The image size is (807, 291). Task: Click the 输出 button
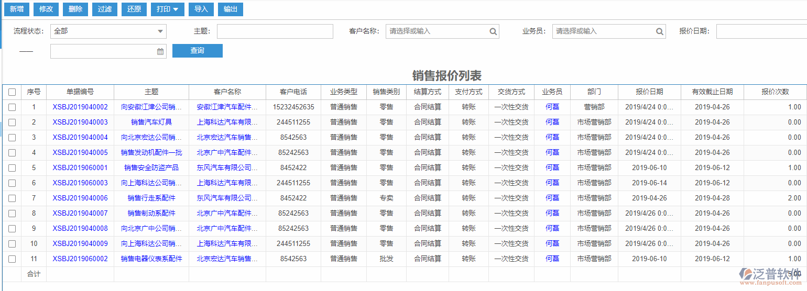tap(230, 9)
